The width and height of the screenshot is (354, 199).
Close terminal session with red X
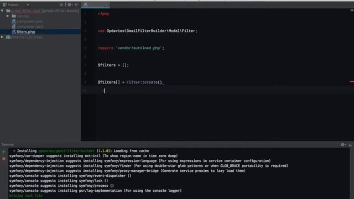pos(4,159)
